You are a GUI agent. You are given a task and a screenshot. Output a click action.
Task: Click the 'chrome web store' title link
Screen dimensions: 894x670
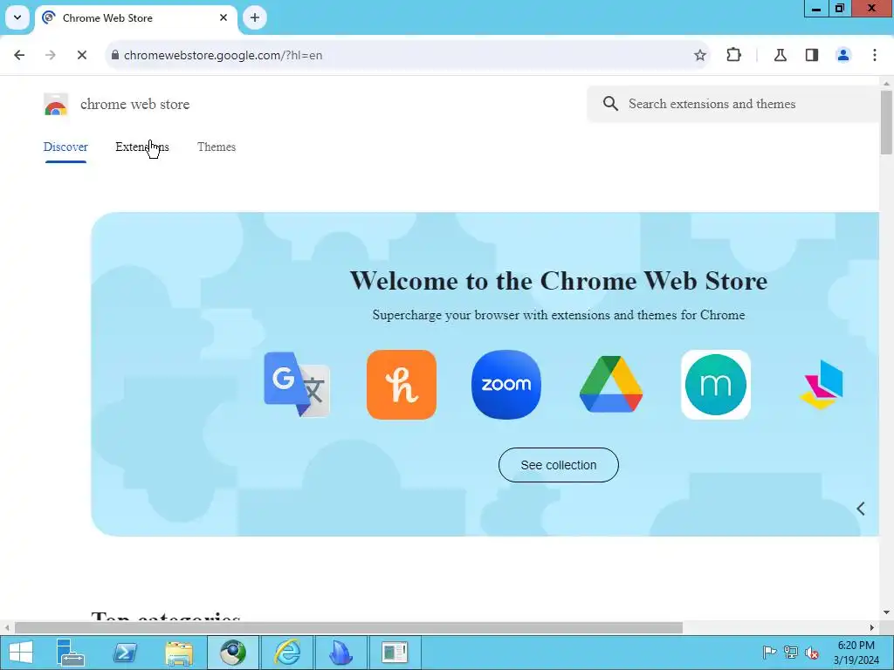tap(134, 105)
